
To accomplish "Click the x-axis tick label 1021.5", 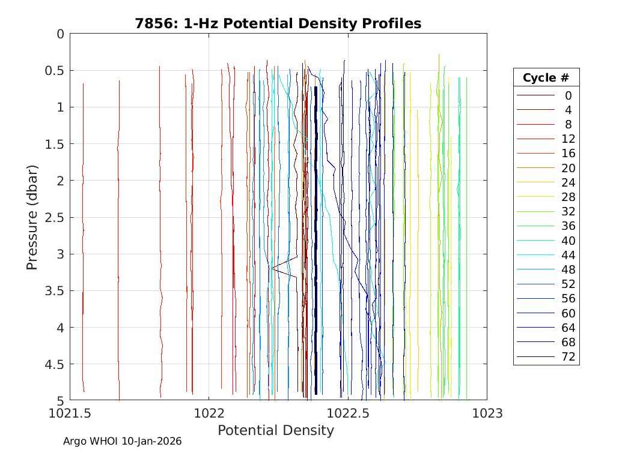I will point(70,413).
